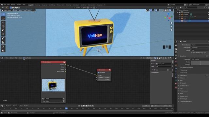
Task: Toggle camera view icon in viewport
Action: (171, 30)
